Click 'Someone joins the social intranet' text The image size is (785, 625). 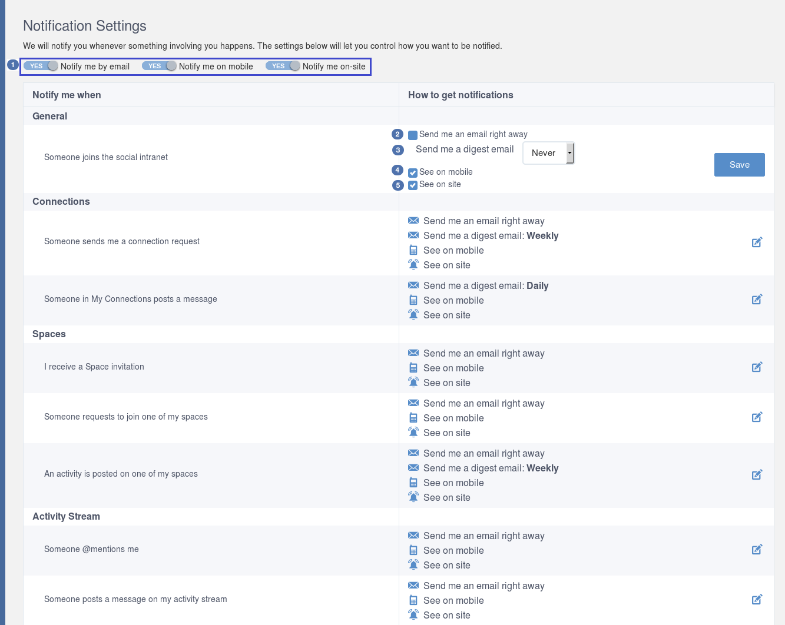pyautogui.click(x=106, y=157)
